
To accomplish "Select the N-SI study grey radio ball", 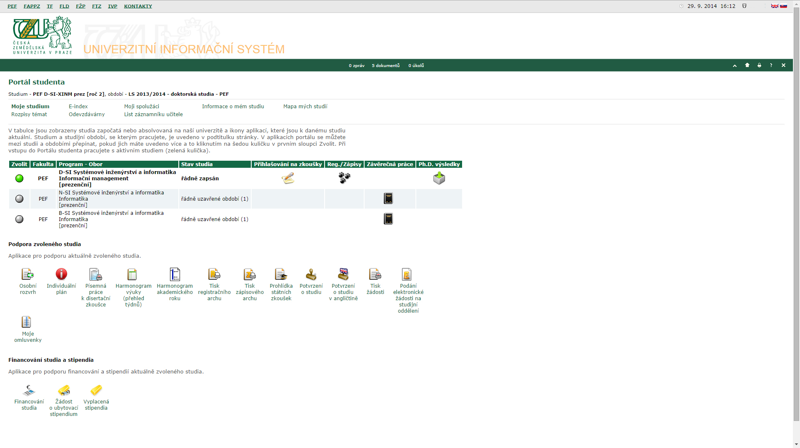I will 19,199.
